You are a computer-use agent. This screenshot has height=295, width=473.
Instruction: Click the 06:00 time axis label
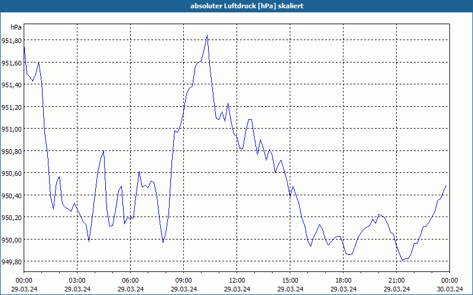(x=130, y=281)
